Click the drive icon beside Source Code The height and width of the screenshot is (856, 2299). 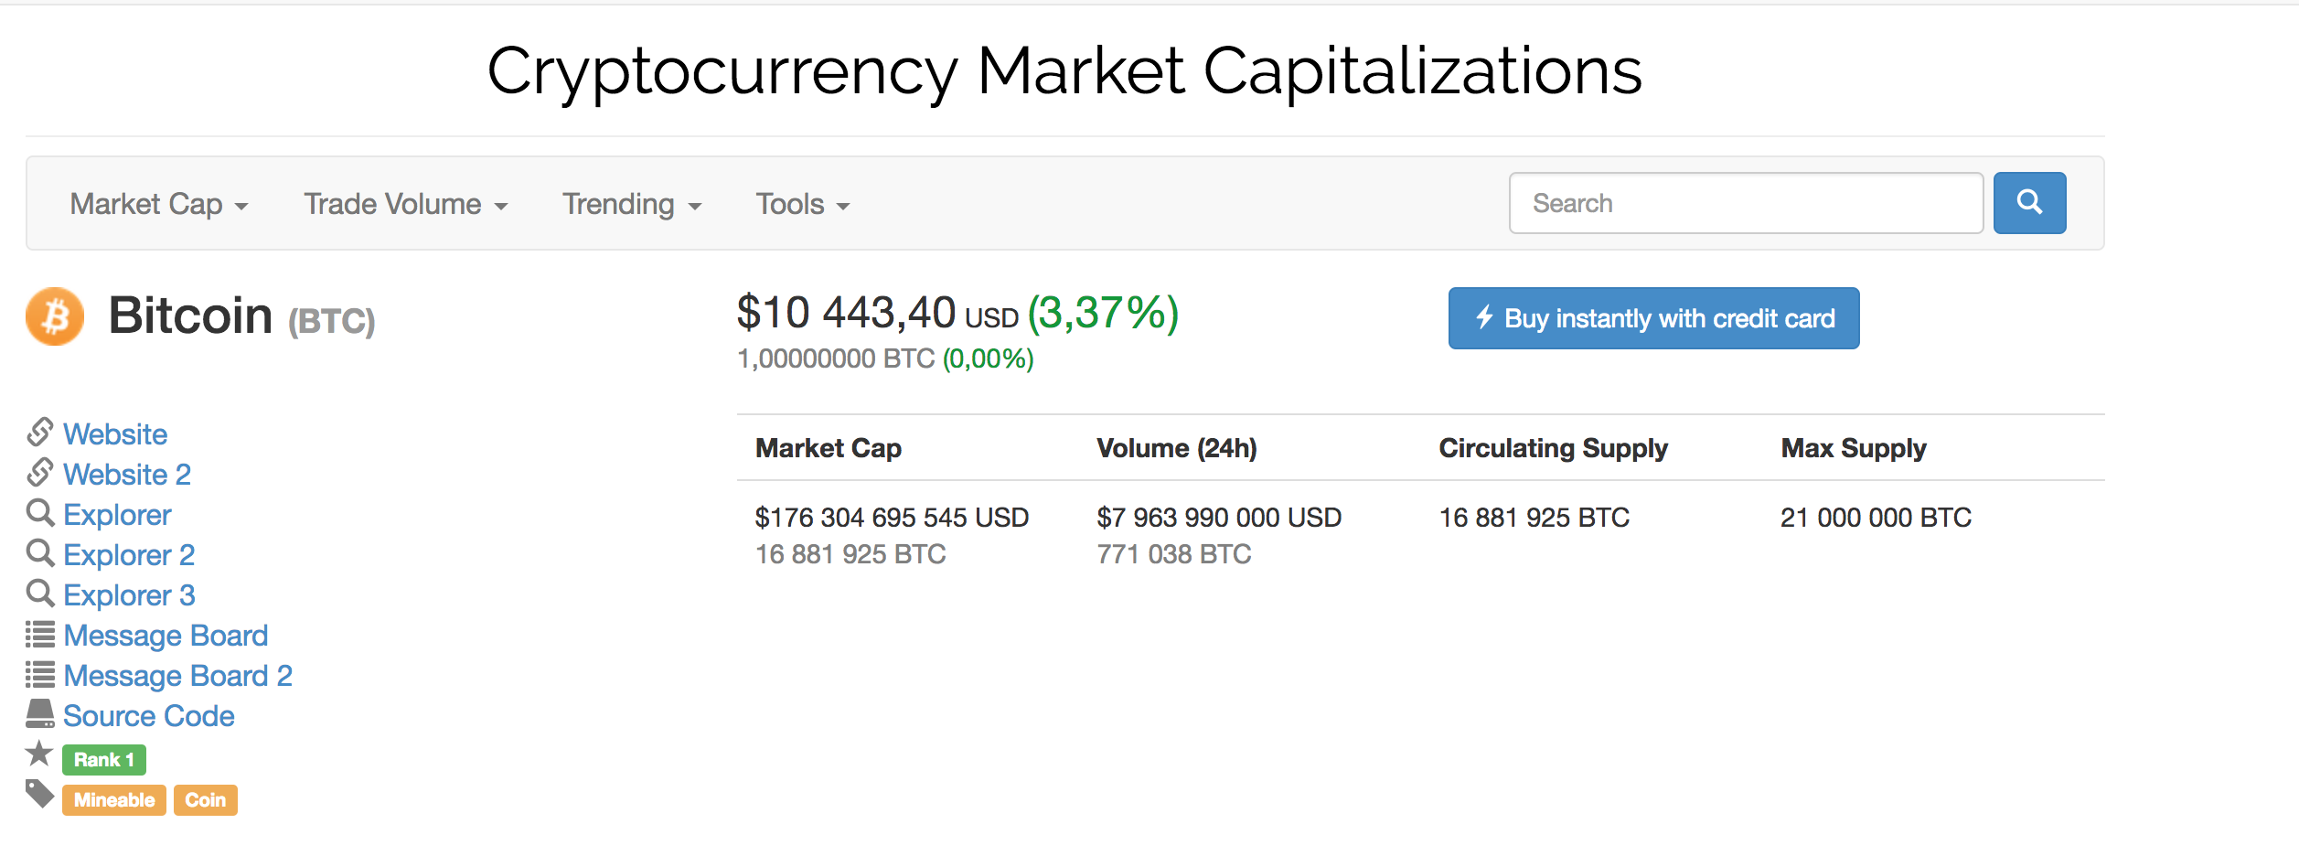(40, 714)
